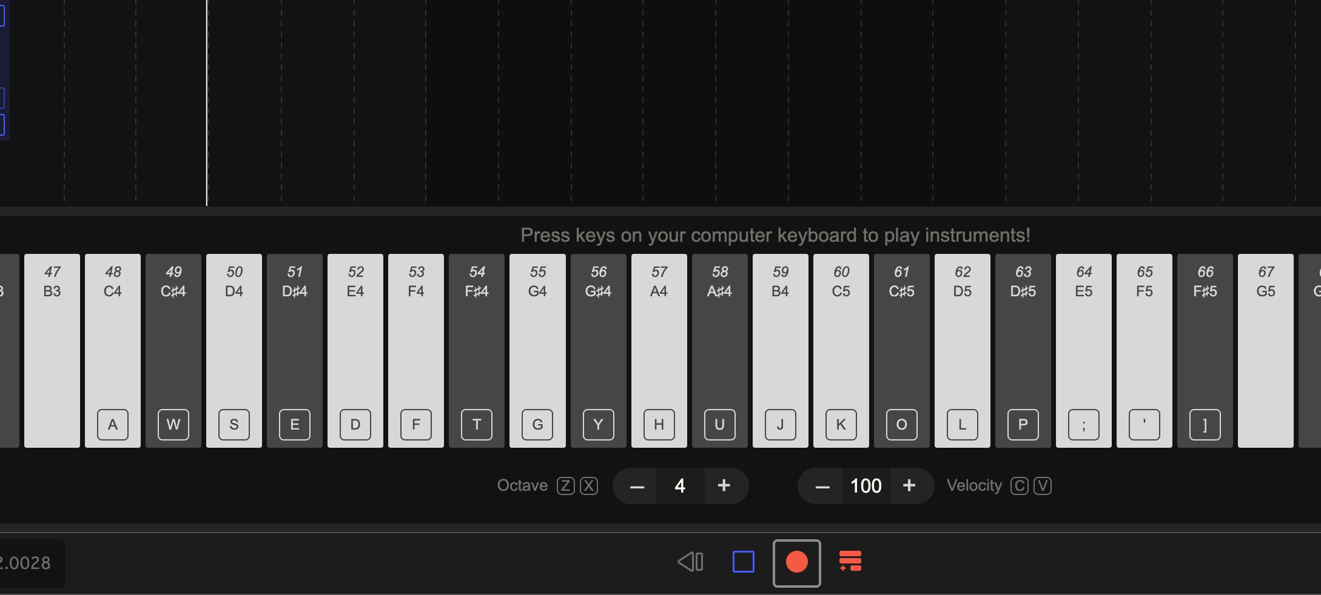Viewport: 1321px width, 595px height.
Task: Lower velocity using the minus button
Action: (822, 487)
